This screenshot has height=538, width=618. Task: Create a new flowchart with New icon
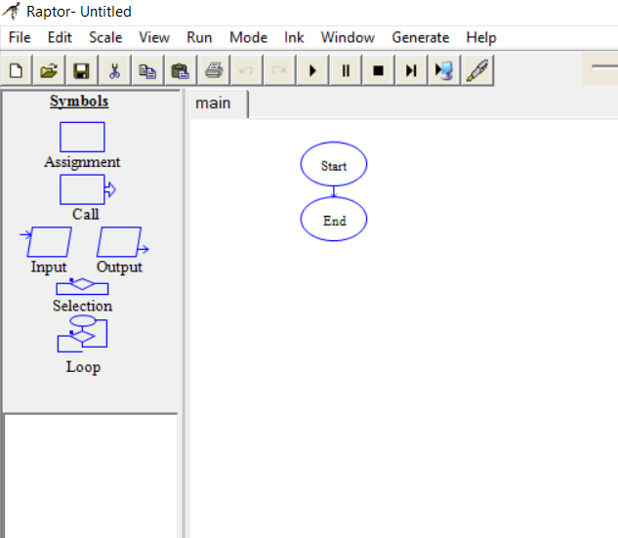click(17, 71)
